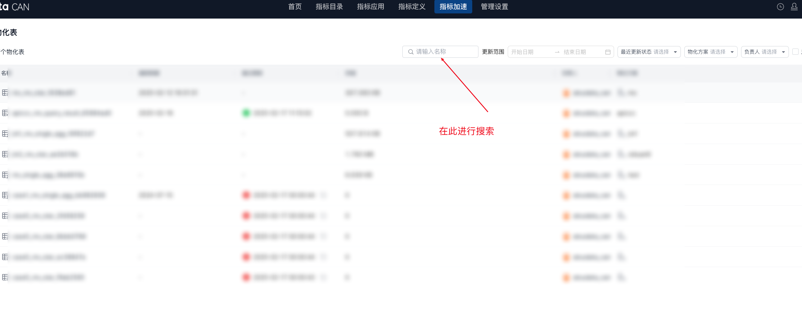Select 指标定义 in top navigation
The image size is (802, 330).
(x=412, y=7)
